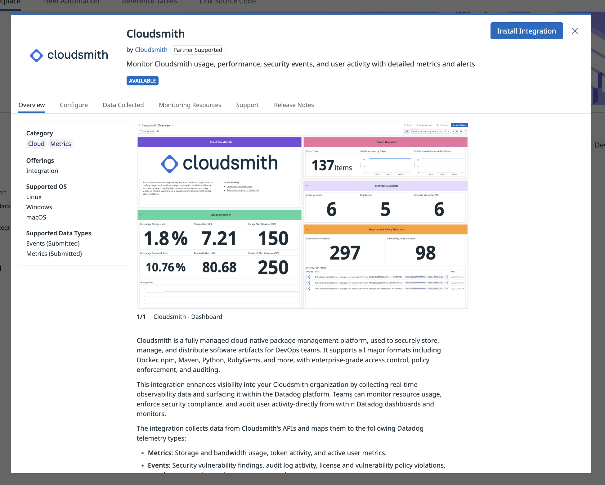The width and height of the screenshot is (605, 485).
Task: Switch to the Configure tab
Action: (x=74, y=105)
